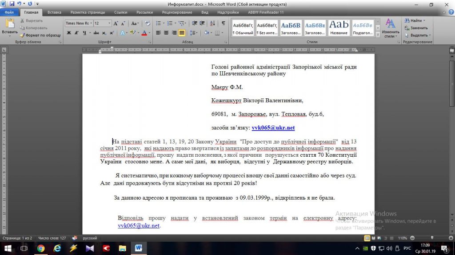Click the Save icon in Quick Access toolbar
455x255 pixels.
click(11, 4)
